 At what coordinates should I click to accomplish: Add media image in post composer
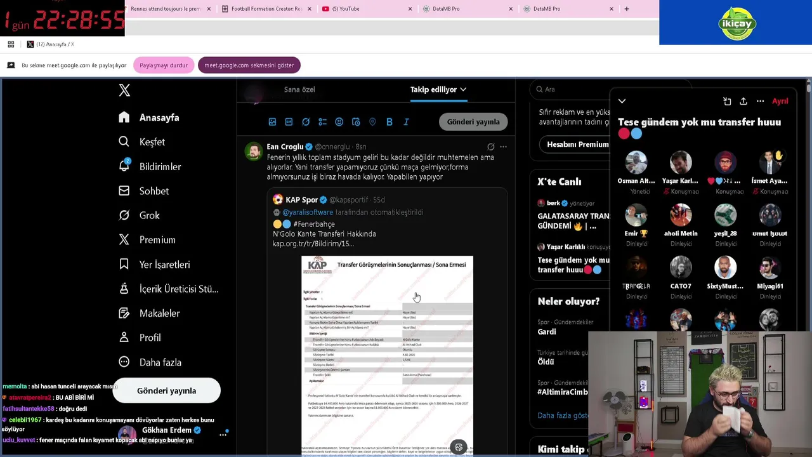click(272, 122)
